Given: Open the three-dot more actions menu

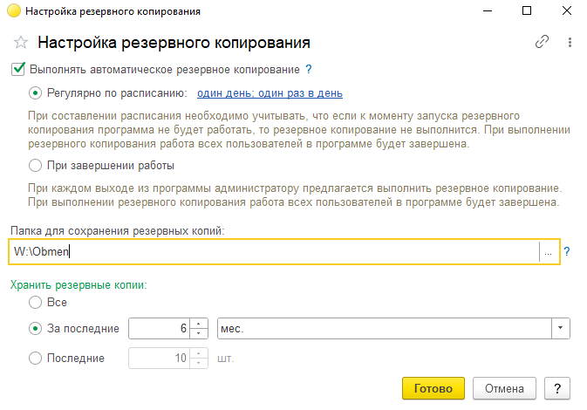Looking at the screenshot, I should point(569,42).
